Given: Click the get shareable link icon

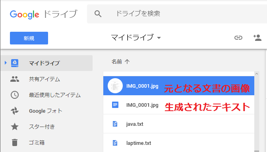Looking at the screenshot, I should pos(238,38).
